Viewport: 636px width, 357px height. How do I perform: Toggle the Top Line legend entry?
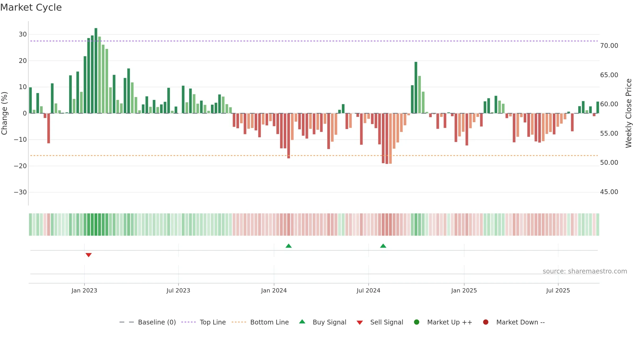tap(204, 322)
